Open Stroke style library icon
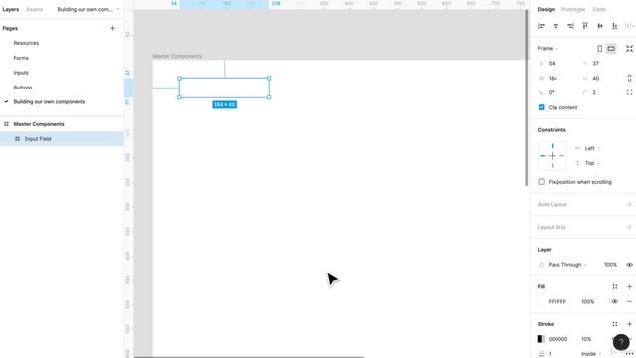Viewport: 636px width, 358px height. pos(615,324)
